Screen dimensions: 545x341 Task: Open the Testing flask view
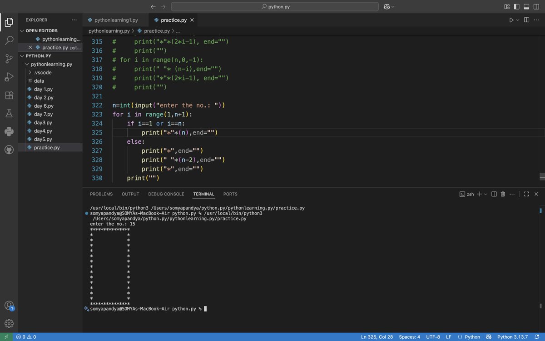tap(9, 113)
